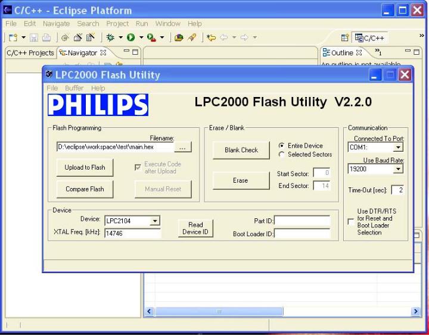Click the New source folder icon
This screenshot has height=335, width=429.
click(78, 37)
